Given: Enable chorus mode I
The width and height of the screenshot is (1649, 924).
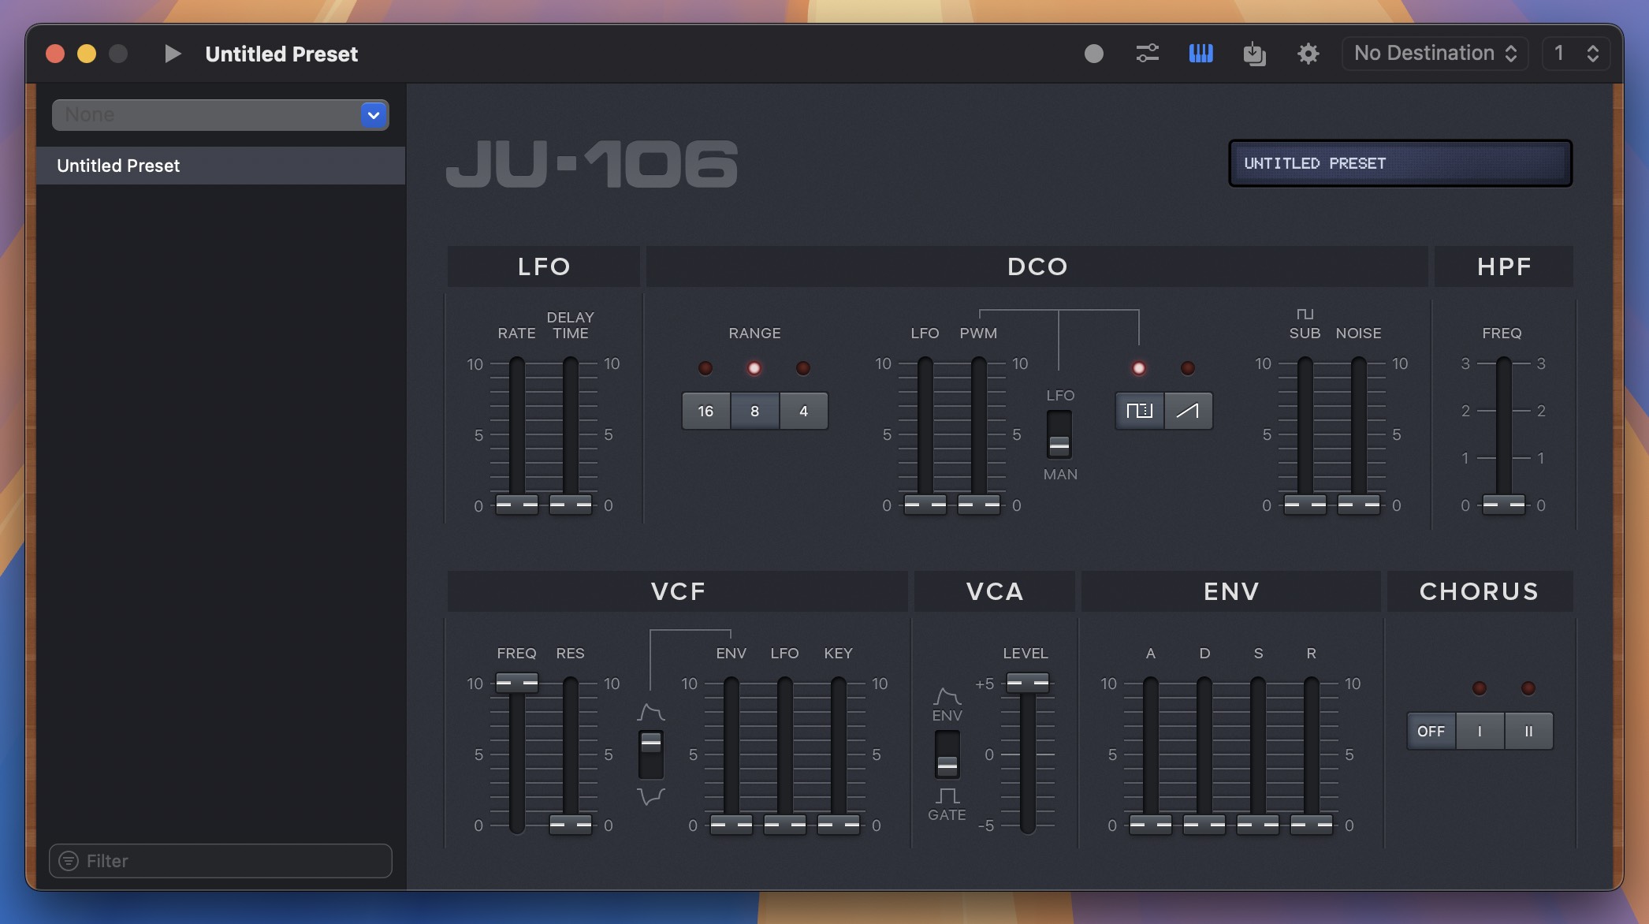Looking at the screenshot, I should click(1480, 731).
